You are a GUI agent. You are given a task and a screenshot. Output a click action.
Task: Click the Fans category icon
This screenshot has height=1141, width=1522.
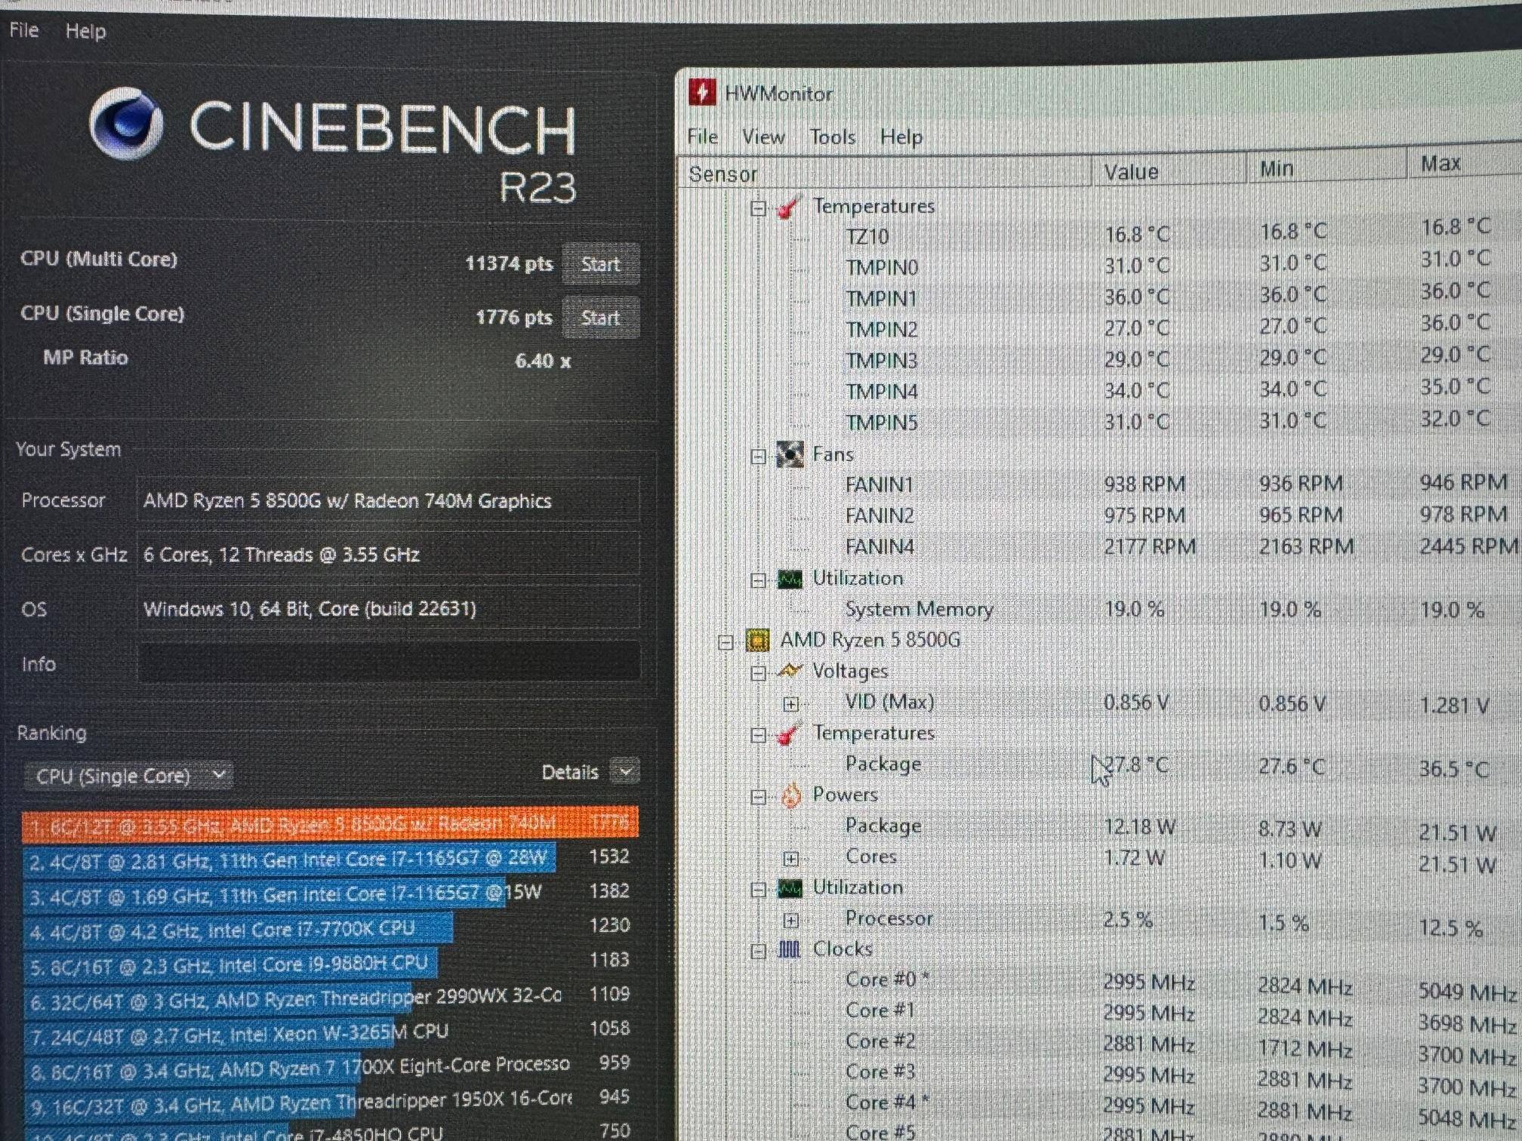pos(790,454)
